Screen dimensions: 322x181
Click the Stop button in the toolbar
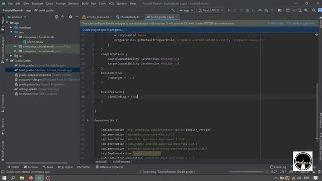point(272,10)
